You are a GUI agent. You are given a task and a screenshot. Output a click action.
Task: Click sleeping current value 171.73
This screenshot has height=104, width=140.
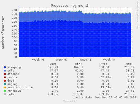click(x=53, y=67)
